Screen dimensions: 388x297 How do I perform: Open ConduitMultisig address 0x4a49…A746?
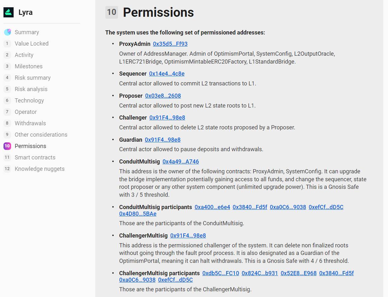coord(181,162)
